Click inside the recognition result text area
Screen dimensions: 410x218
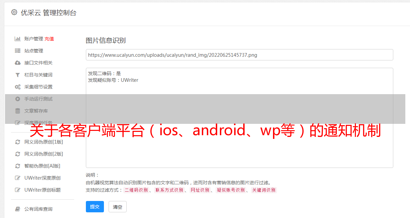click(x=239, y=118)
